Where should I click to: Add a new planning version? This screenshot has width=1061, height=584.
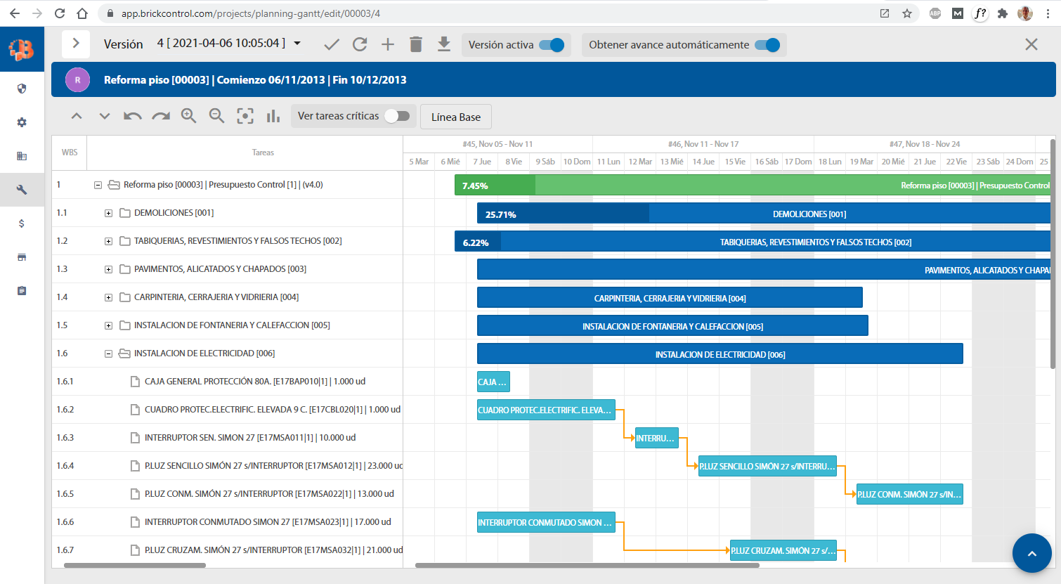(x=387, y=44)
